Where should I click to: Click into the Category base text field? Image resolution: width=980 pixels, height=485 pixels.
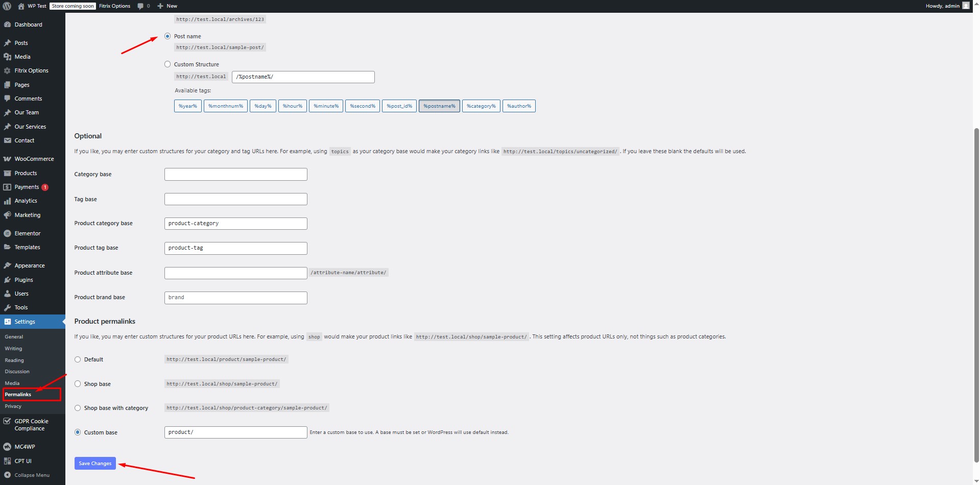235,174
